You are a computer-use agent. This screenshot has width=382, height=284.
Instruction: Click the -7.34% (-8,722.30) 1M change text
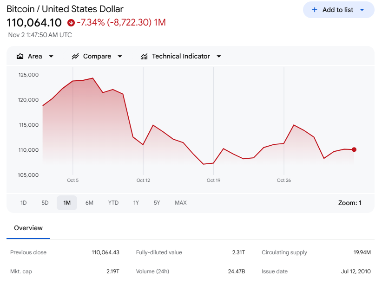(x=121, y=23)
